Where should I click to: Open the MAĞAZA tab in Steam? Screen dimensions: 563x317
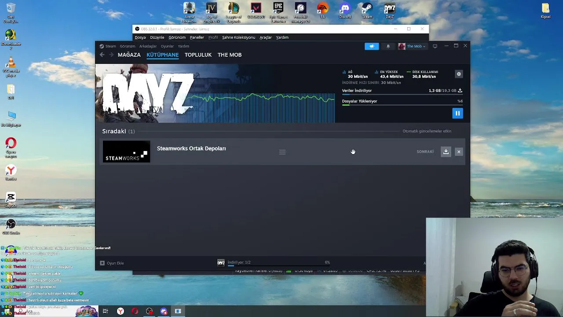(129, 55)
